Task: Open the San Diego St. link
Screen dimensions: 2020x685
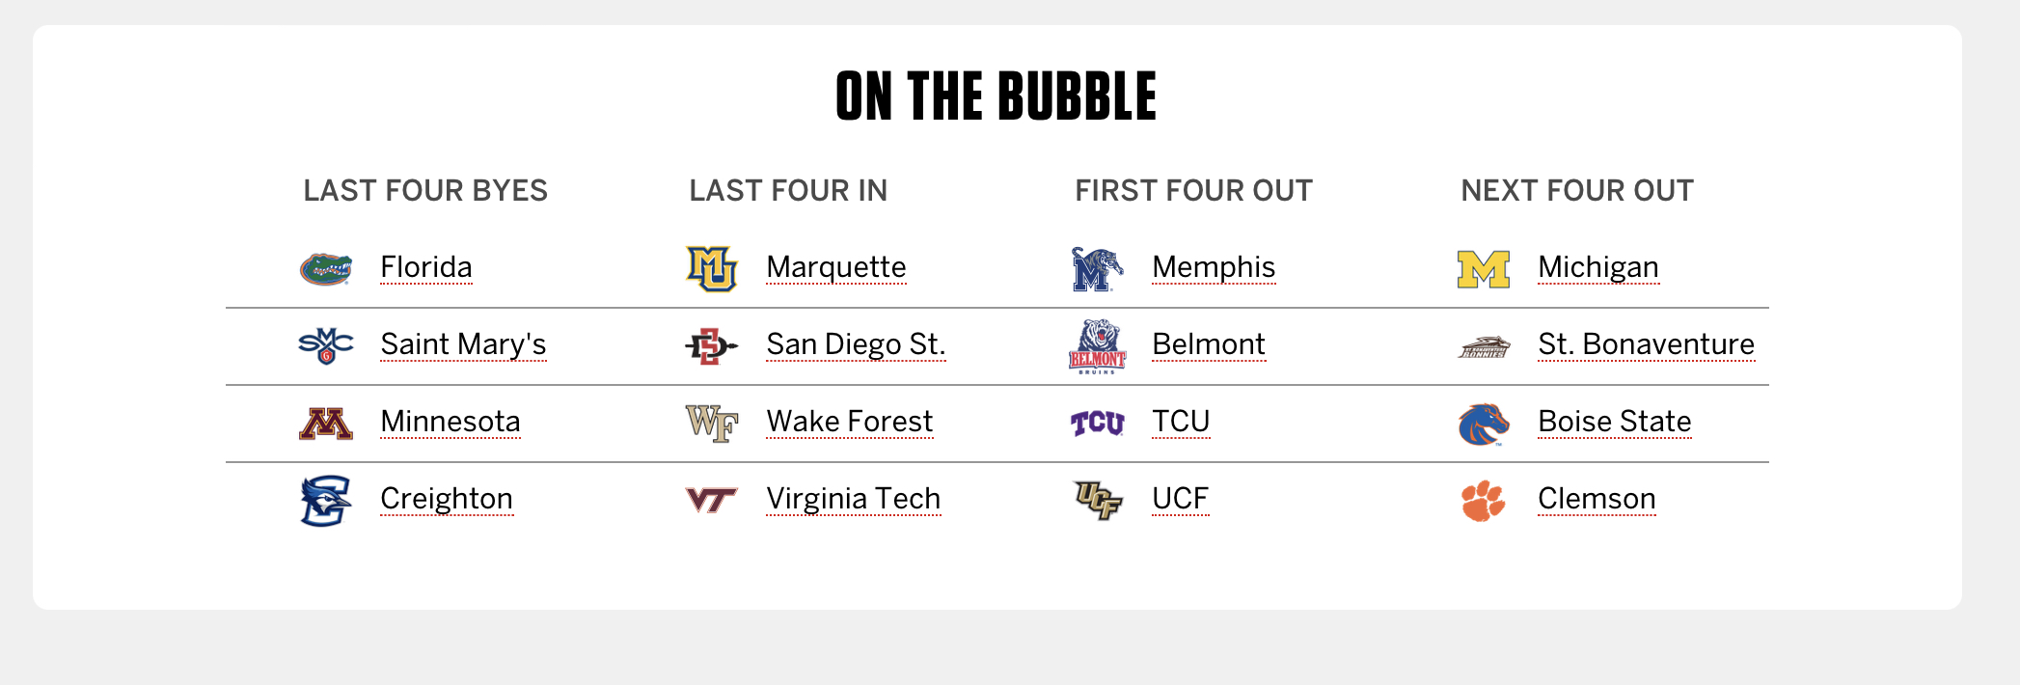Action: (856, 344)
